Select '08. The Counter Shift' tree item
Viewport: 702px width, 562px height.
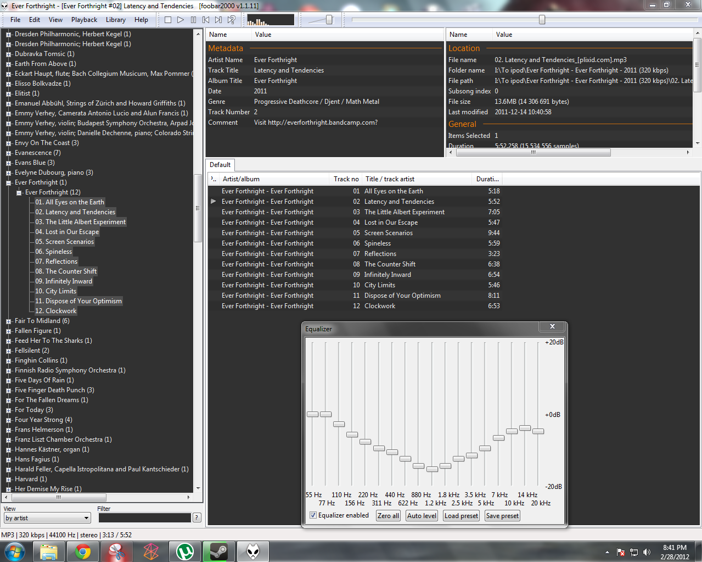[66, 271]
